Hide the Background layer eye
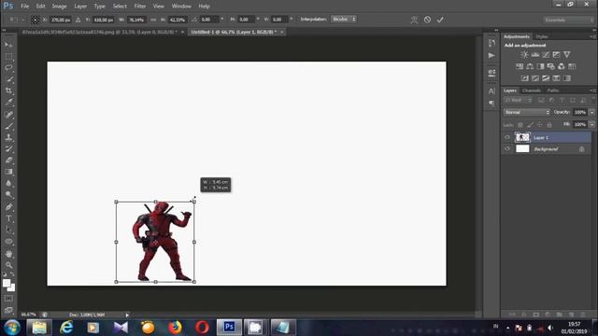The width and height of the screenshot is (598, 336). [507, 149]
